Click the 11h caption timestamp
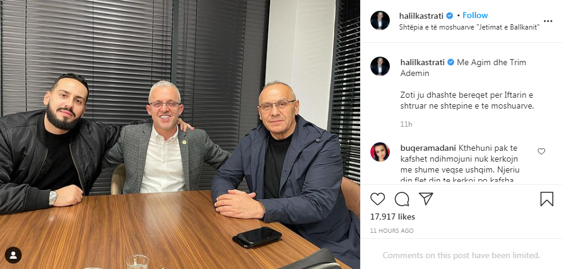This screenshot has height=269, width=562. pyautogui.click(x=406, y=124)
